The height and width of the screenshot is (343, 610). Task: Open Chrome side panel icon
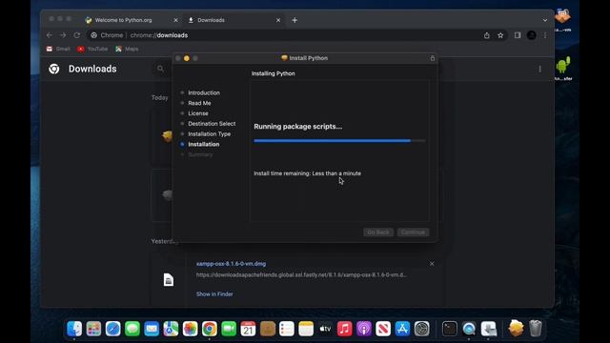518,35
